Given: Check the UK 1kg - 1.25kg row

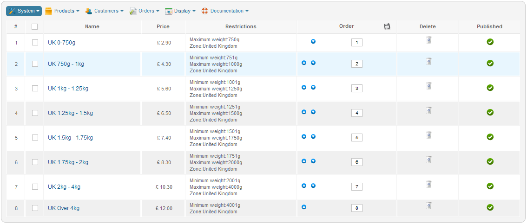Looking at the screenshot, I should click(35, 88).
